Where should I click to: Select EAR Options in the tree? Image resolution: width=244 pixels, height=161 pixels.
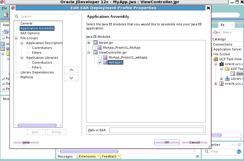30,33
